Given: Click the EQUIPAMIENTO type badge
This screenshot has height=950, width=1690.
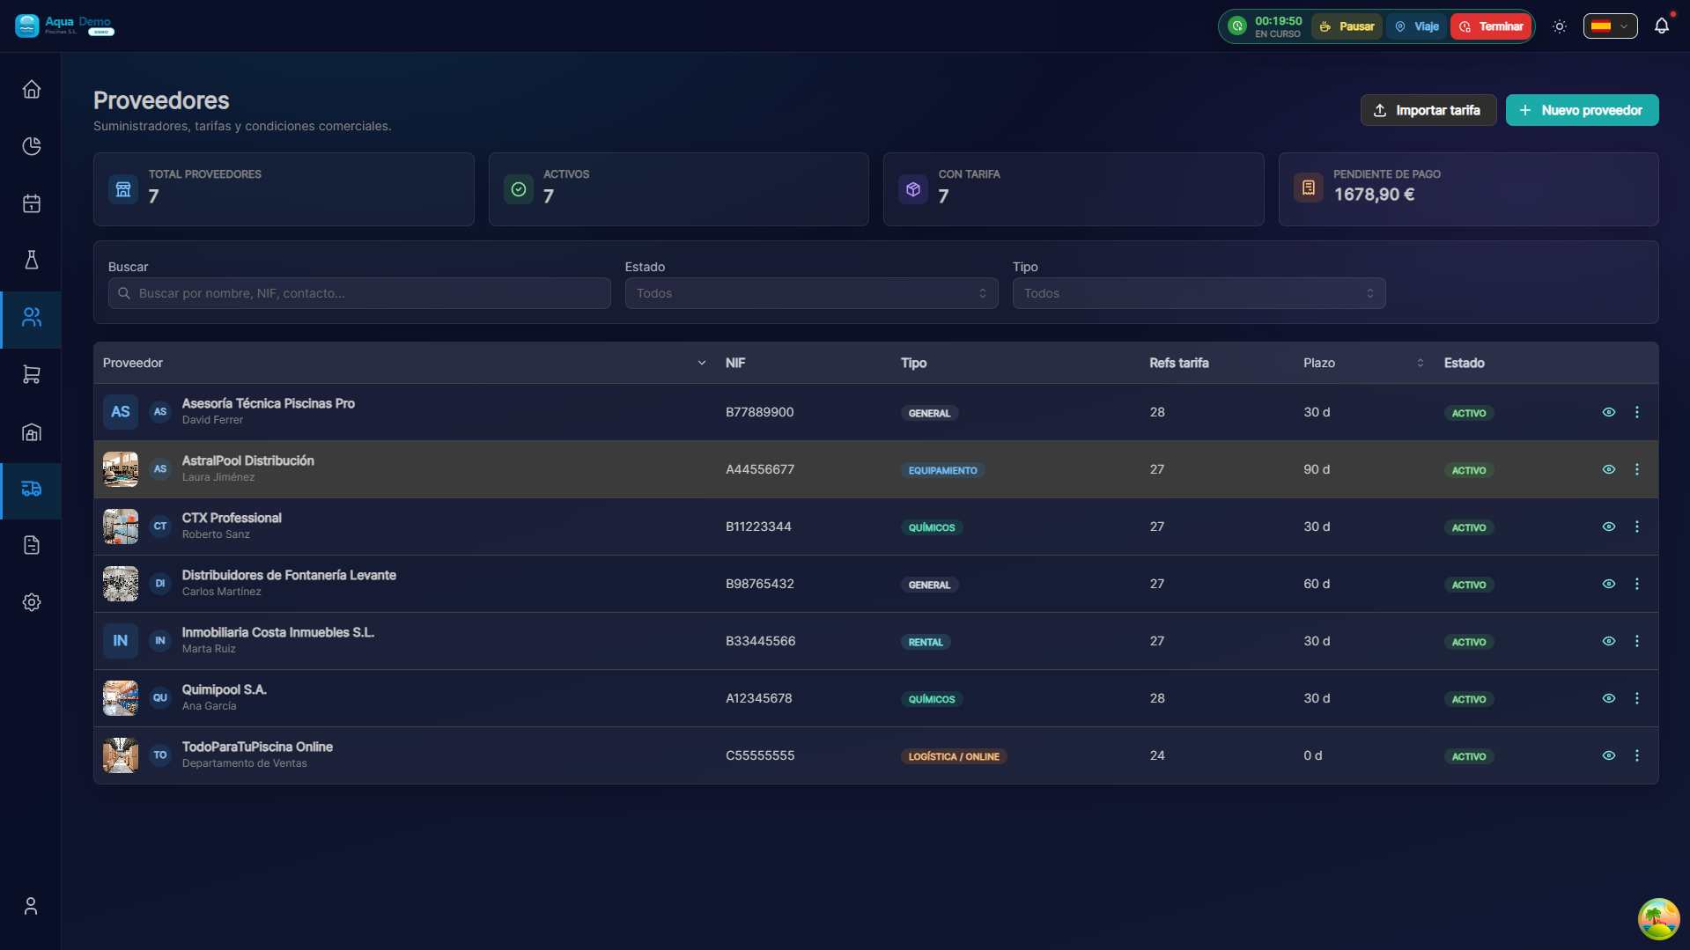Looking at the screenshot, I should pos(942,470).
